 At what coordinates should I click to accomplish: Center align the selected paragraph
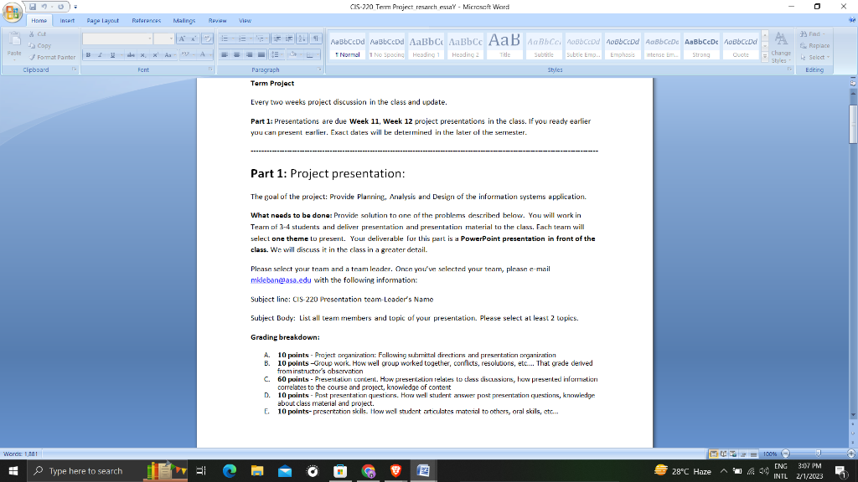236,54
